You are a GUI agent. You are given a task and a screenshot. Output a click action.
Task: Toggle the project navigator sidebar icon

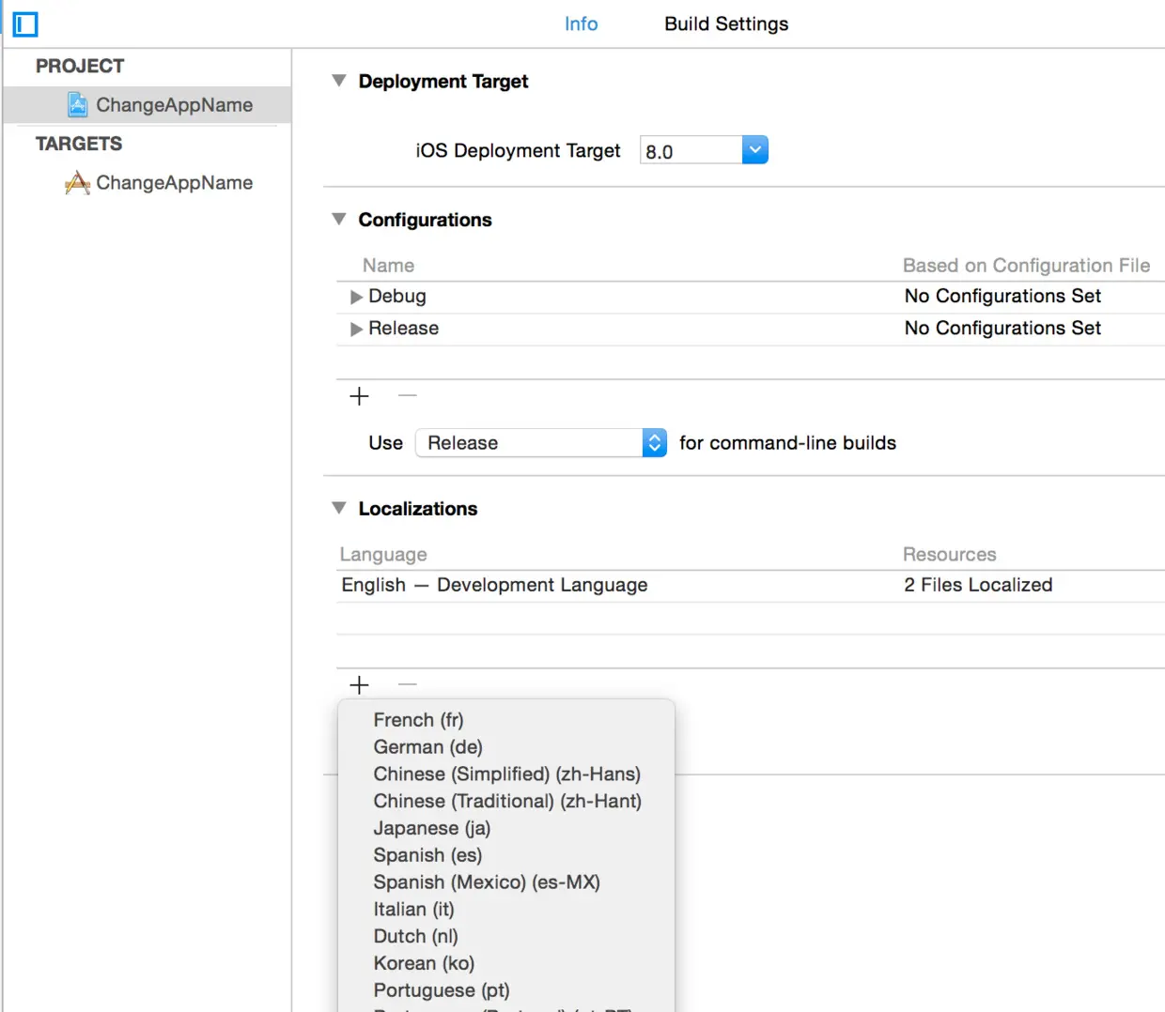pos(25,24)
